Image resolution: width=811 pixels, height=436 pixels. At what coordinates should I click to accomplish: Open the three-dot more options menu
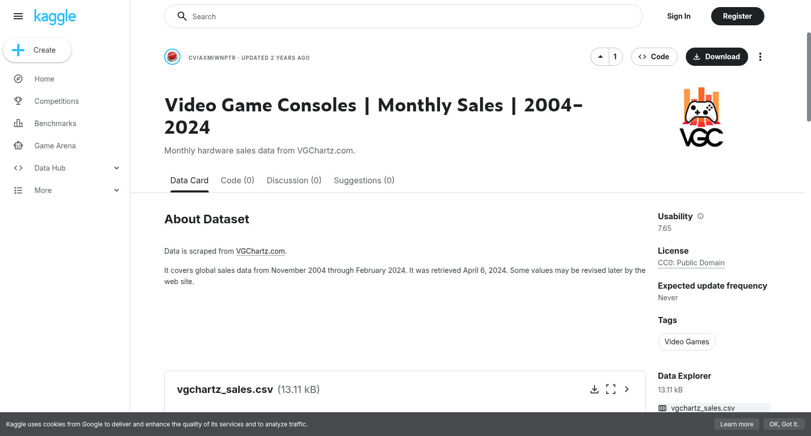pyautogui.click(x=760, y=57)
